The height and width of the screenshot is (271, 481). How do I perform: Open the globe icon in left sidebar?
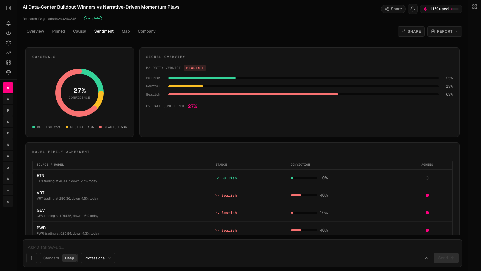click(x=9, y=72)
